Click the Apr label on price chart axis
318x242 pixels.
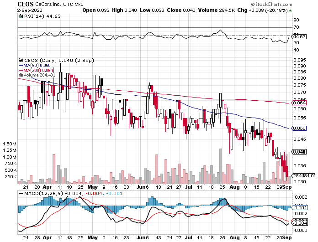[x=47, y=187]
